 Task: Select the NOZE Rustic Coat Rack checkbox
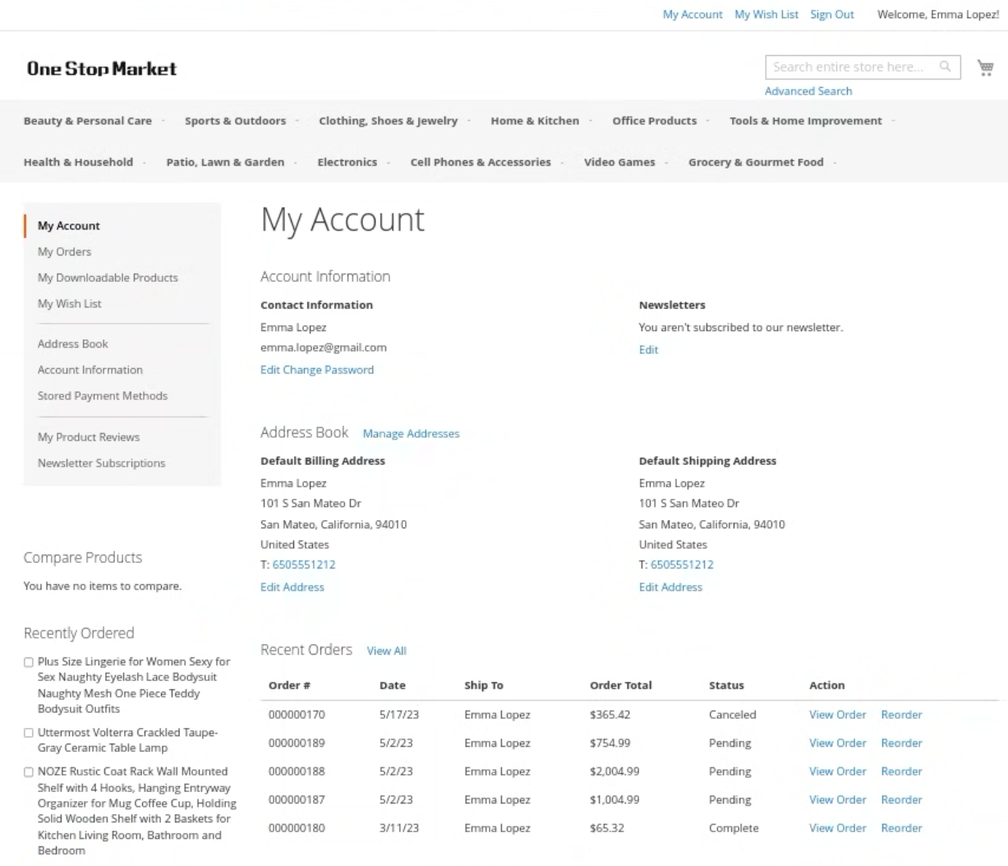(x=29, y=772)
